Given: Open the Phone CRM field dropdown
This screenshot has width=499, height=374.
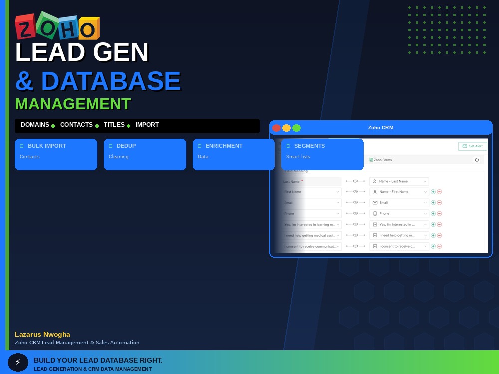Looking at the screenshot, I should pos(312,214).
